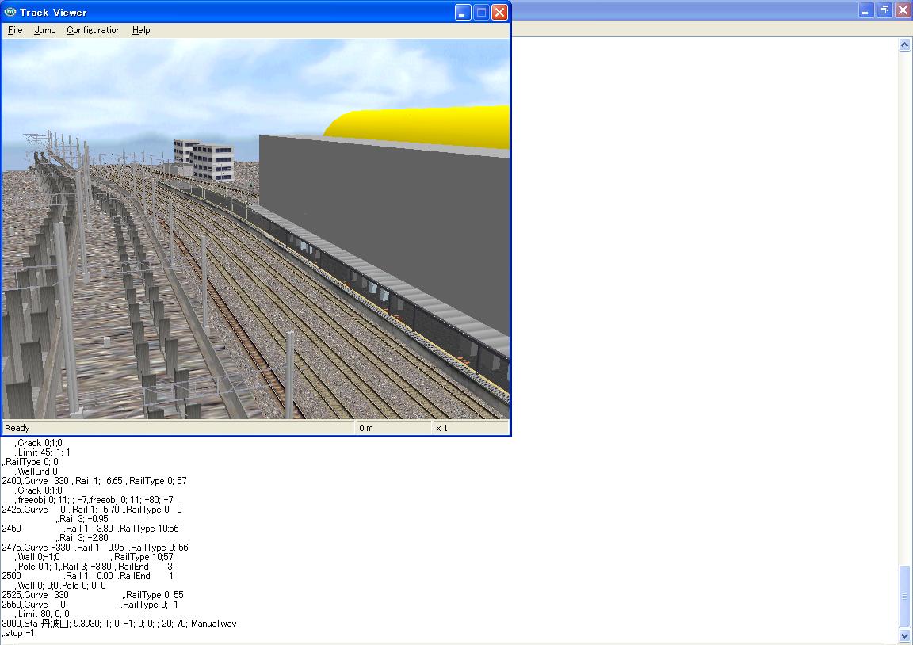The width and height of the screenshot is (913, 645).
Task: Click the Track Viewer app icon in title bar
Action: 10,12
